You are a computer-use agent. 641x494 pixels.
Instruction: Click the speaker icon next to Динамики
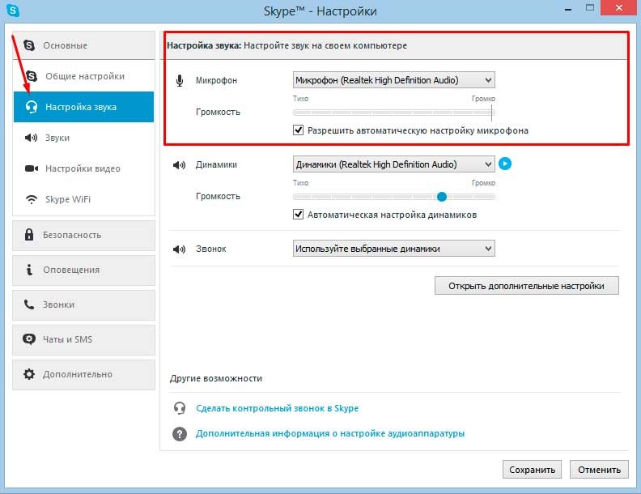pos(179,165)
